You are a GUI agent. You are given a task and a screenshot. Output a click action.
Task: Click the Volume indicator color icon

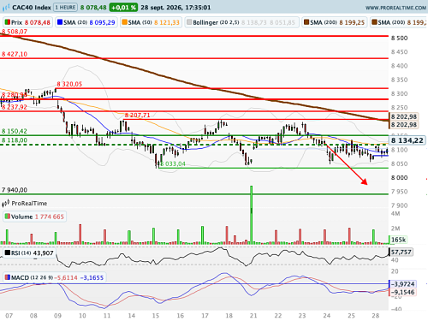[x=8, y=217]
